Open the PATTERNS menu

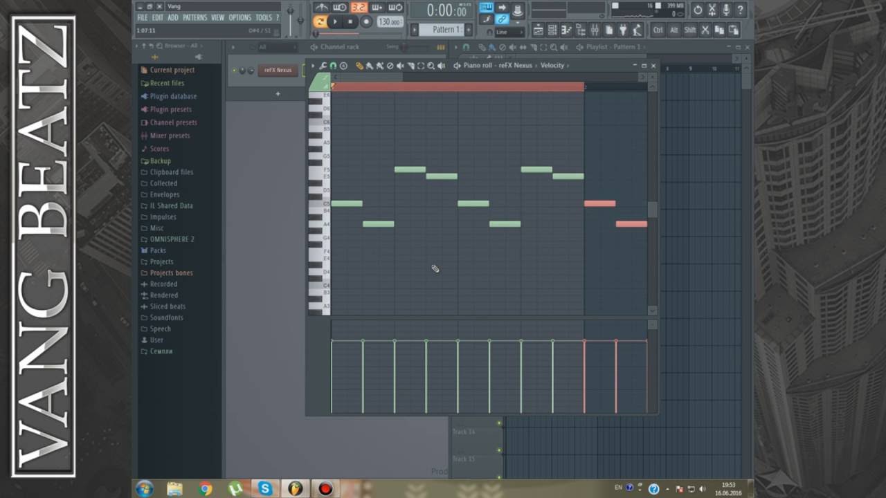195,17
